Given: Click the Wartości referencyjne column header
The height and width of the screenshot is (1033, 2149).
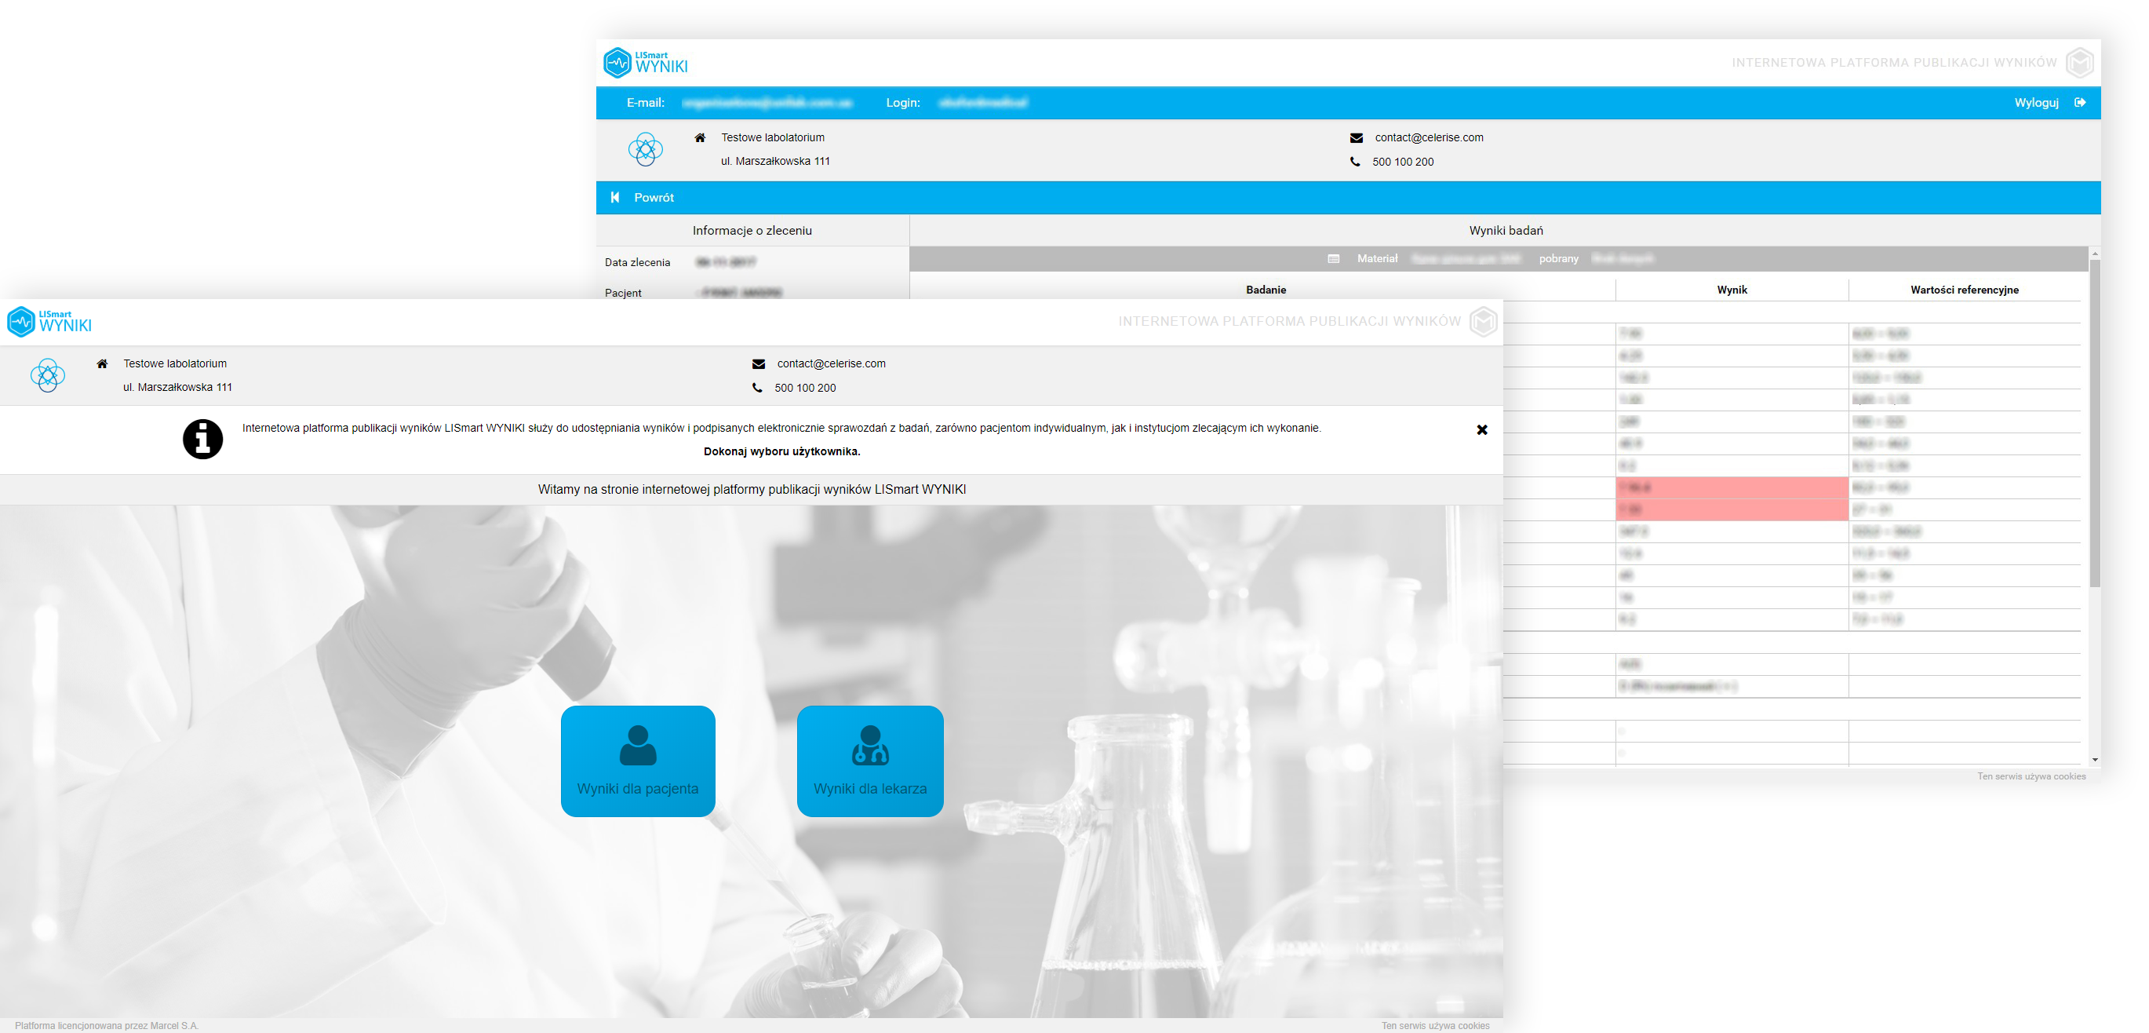Looking at the screenshot, I should [1964, 290].
